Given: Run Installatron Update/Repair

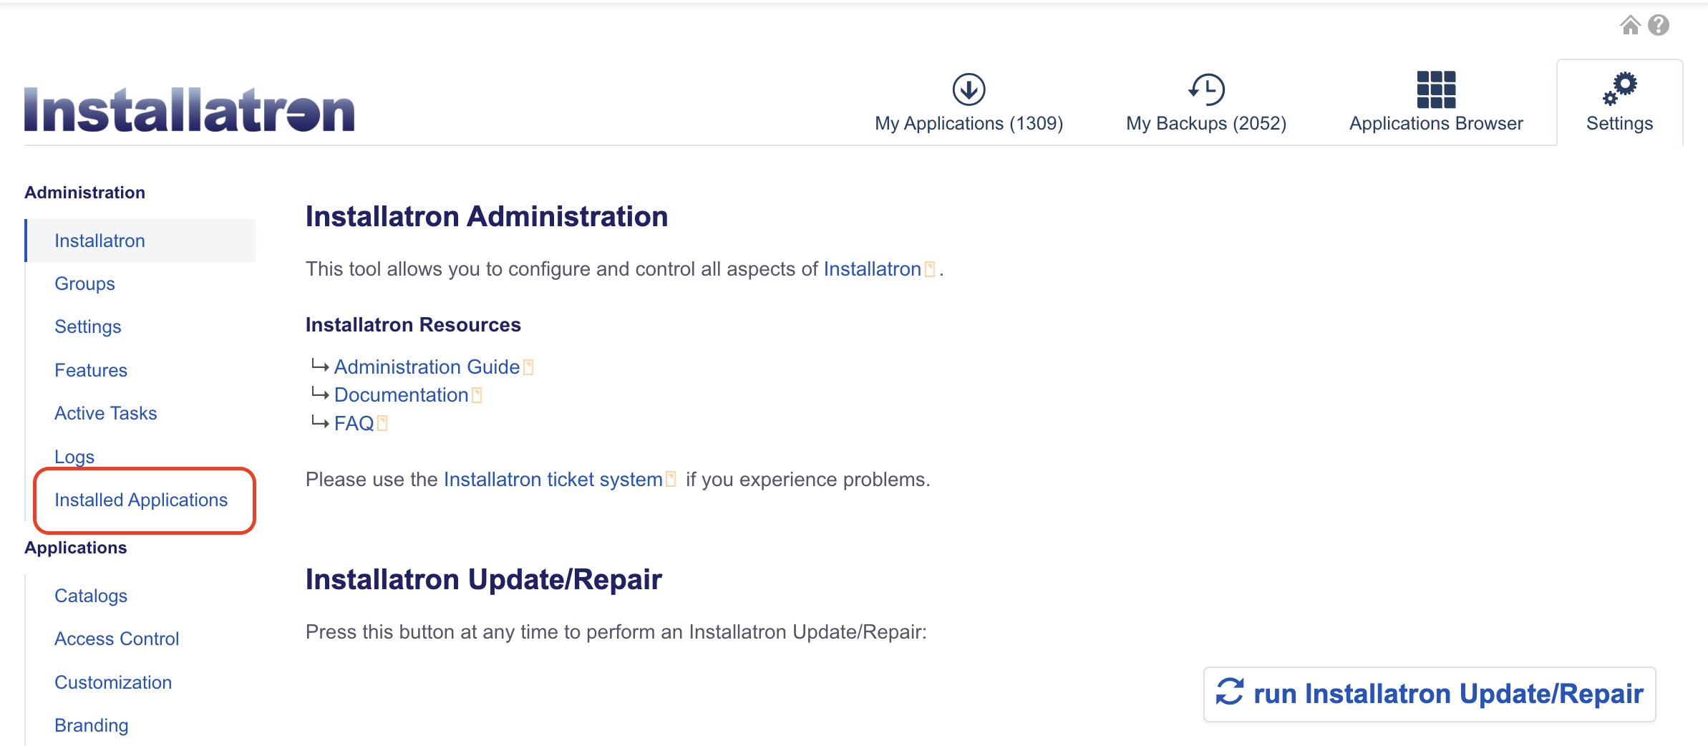Looking at the screenshot, I should [x=1430, y=694].
